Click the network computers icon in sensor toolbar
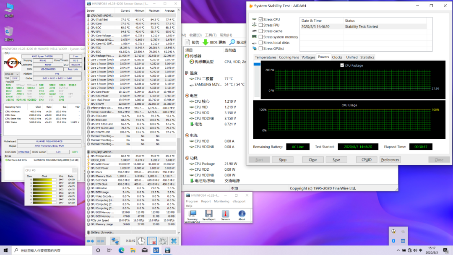 point(115,241)
